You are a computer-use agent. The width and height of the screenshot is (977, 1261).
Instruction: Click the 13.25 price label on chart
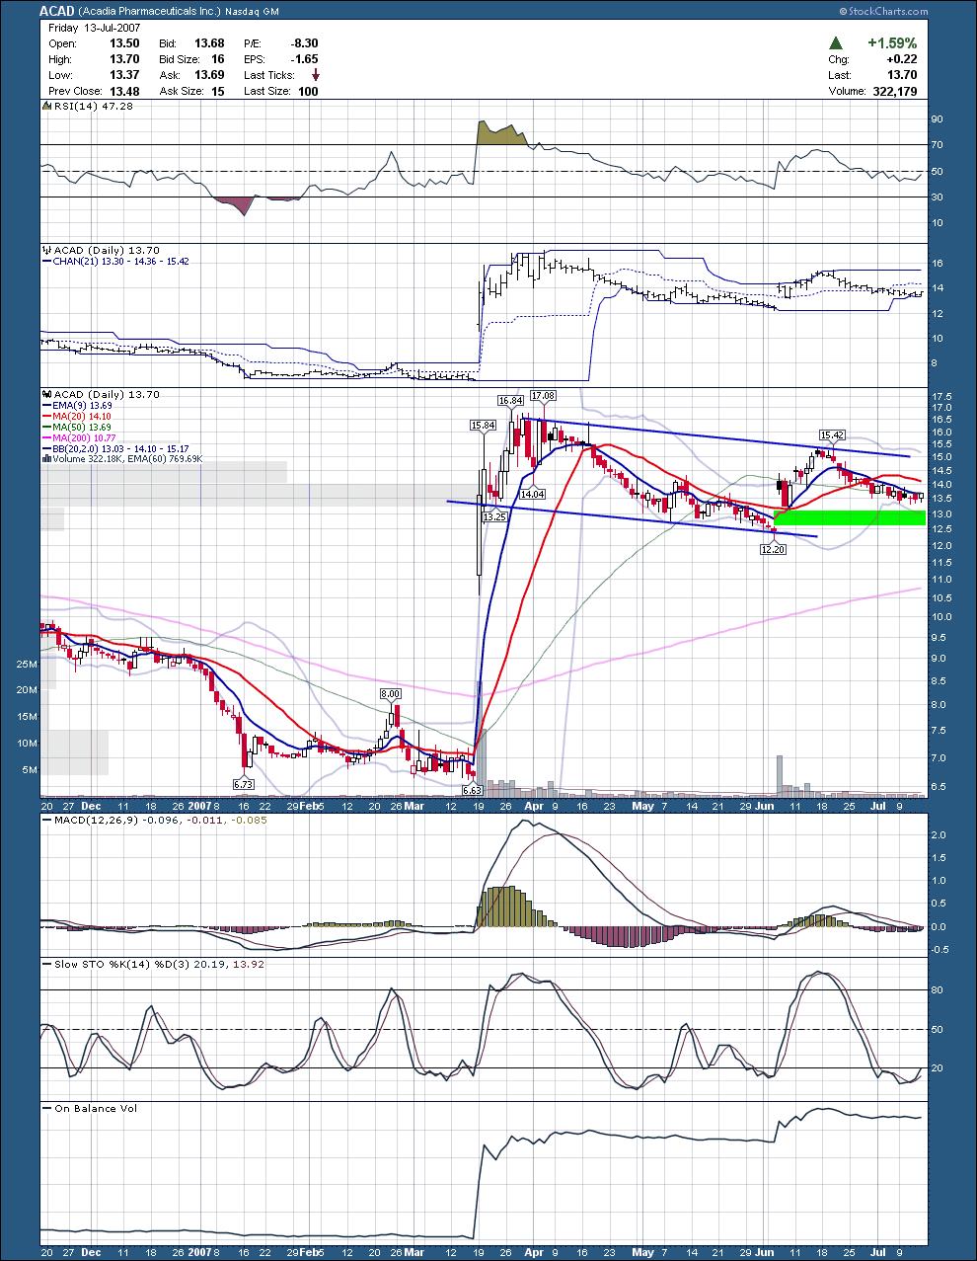[493, 516]
